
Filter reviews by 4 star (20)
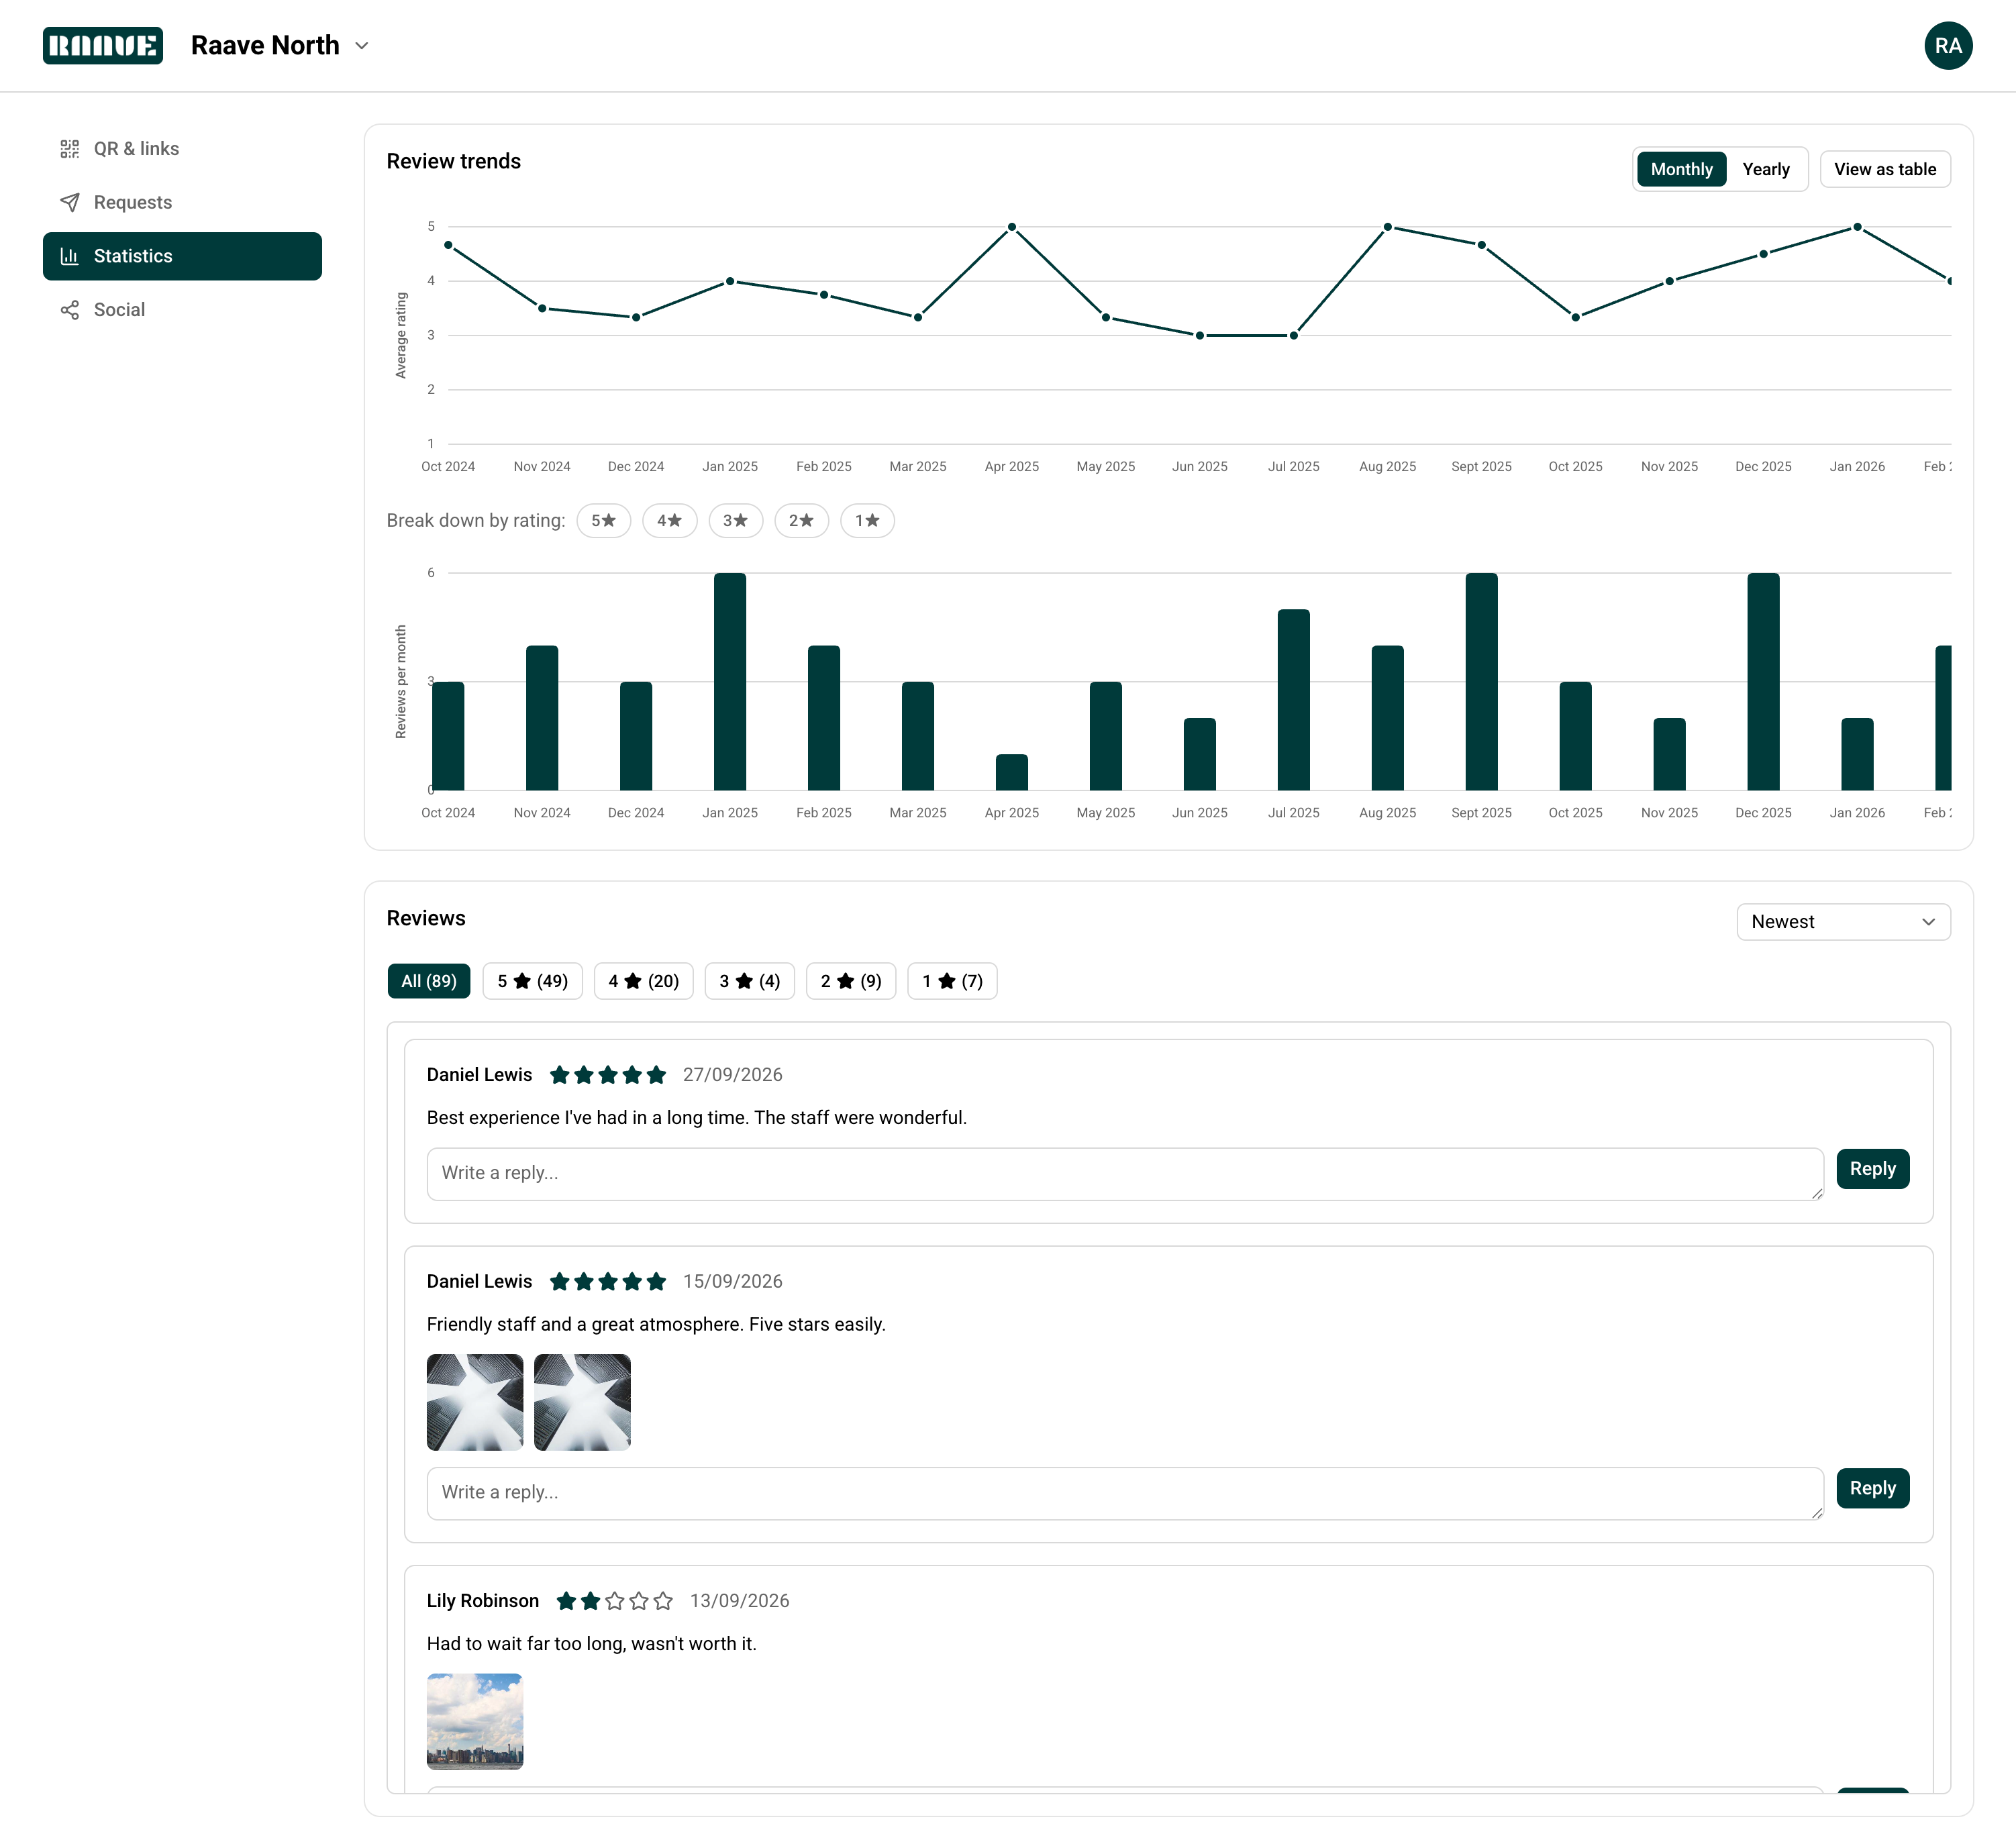(x=643, y=981)
